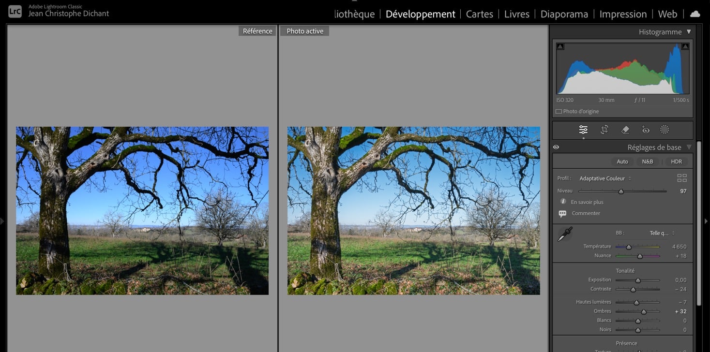Click the Auto tone button
The height and width of the screenshot is (352, 710).
point(622,161)
